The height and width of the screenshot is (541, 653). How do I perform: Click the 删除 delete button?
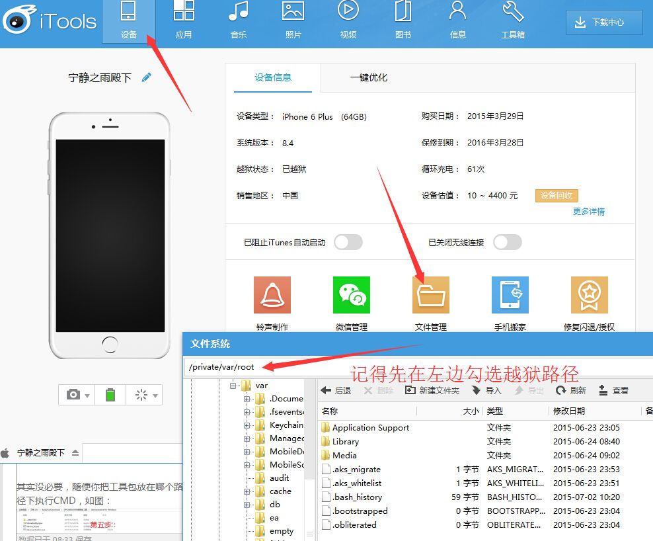click(x=379, y=390)
